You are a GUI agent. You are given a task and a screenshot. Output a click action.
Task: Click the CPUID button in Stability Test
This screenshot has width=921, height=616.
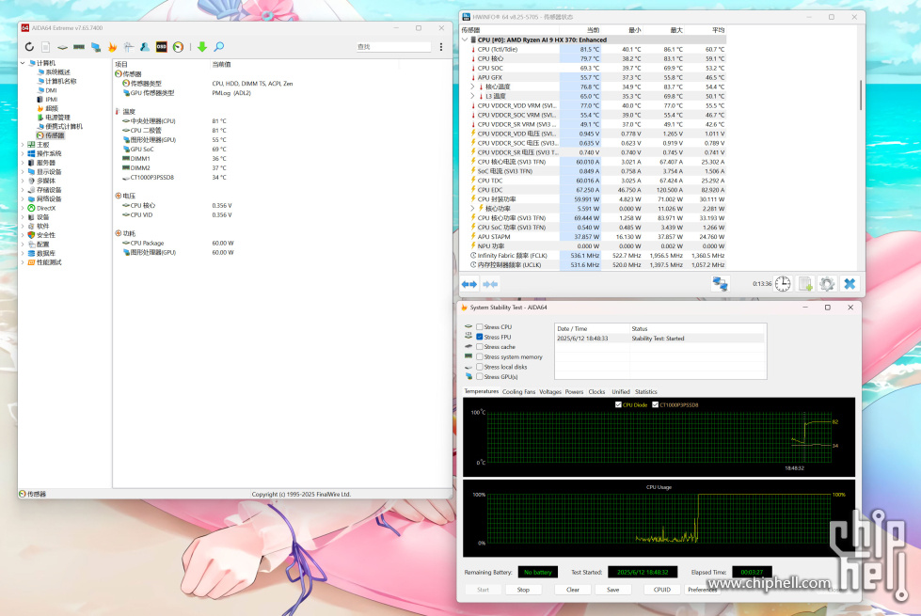tap(662, 590)
